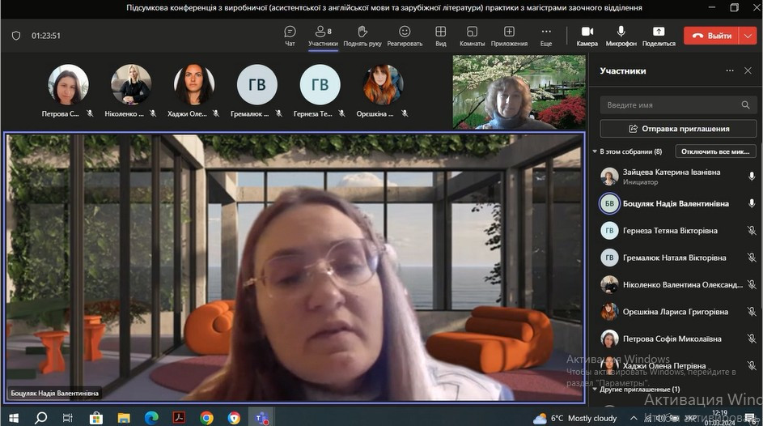
Task: Open Microsoft Store from taskbar
Action: [x=95, y=418]
